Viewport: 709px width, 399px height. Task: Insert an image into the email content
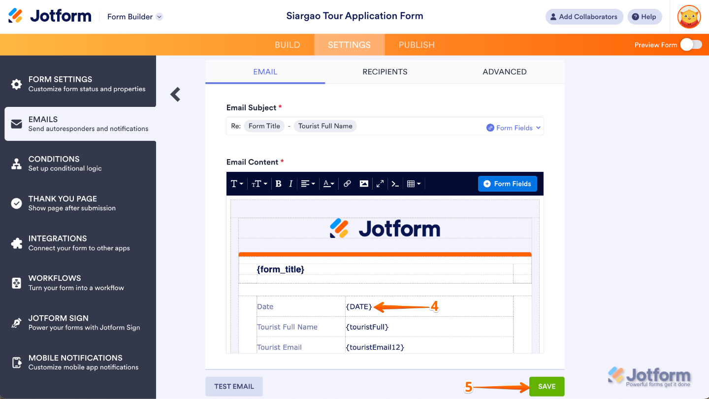coord(363,183)
